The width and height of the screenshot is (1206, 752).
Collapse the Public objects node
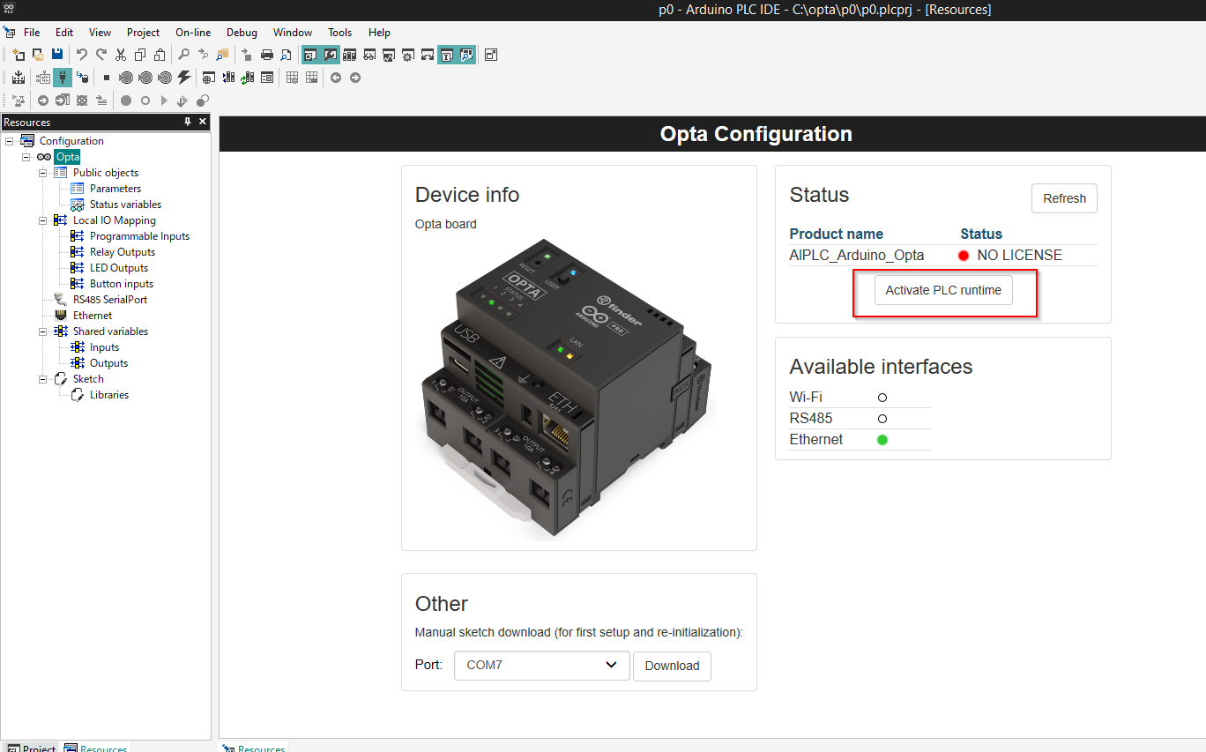tap(43, 173)
